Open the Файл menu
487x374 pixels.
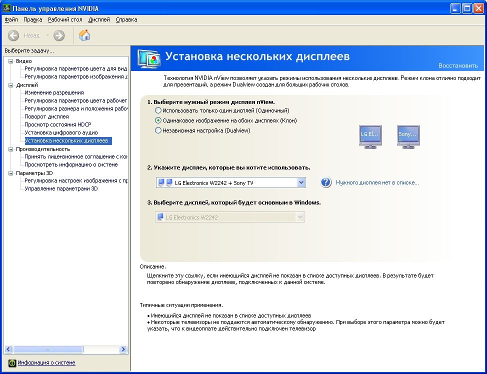[11, 20]
